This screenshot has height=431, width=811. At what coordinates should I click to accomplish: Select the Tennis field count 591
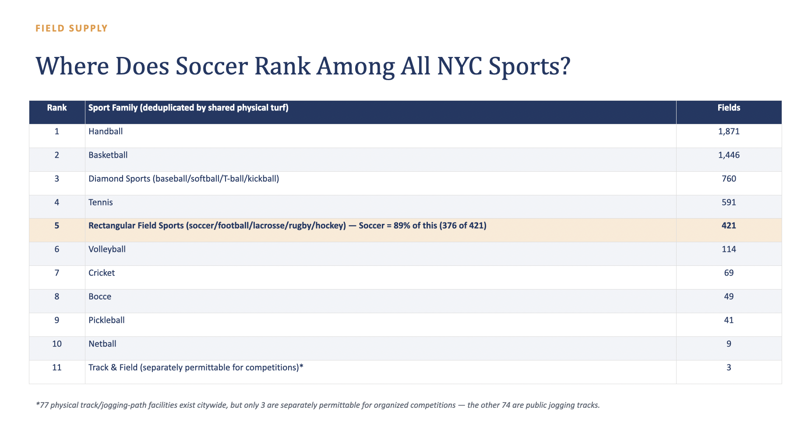[729, 202]
